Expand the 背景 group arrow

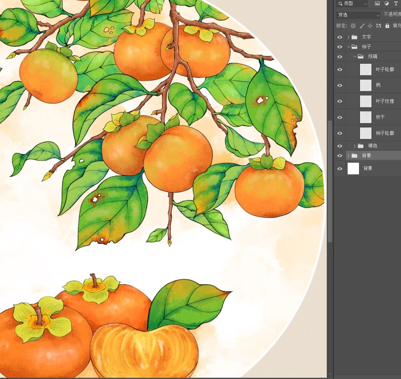pyautogui.click(x=348, y=156)
